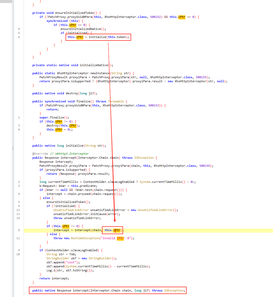Click new XhsHttpInterceptor(str, null) in the return line
Viewport: 273px width, 297px height.
[x=197, y=81]
